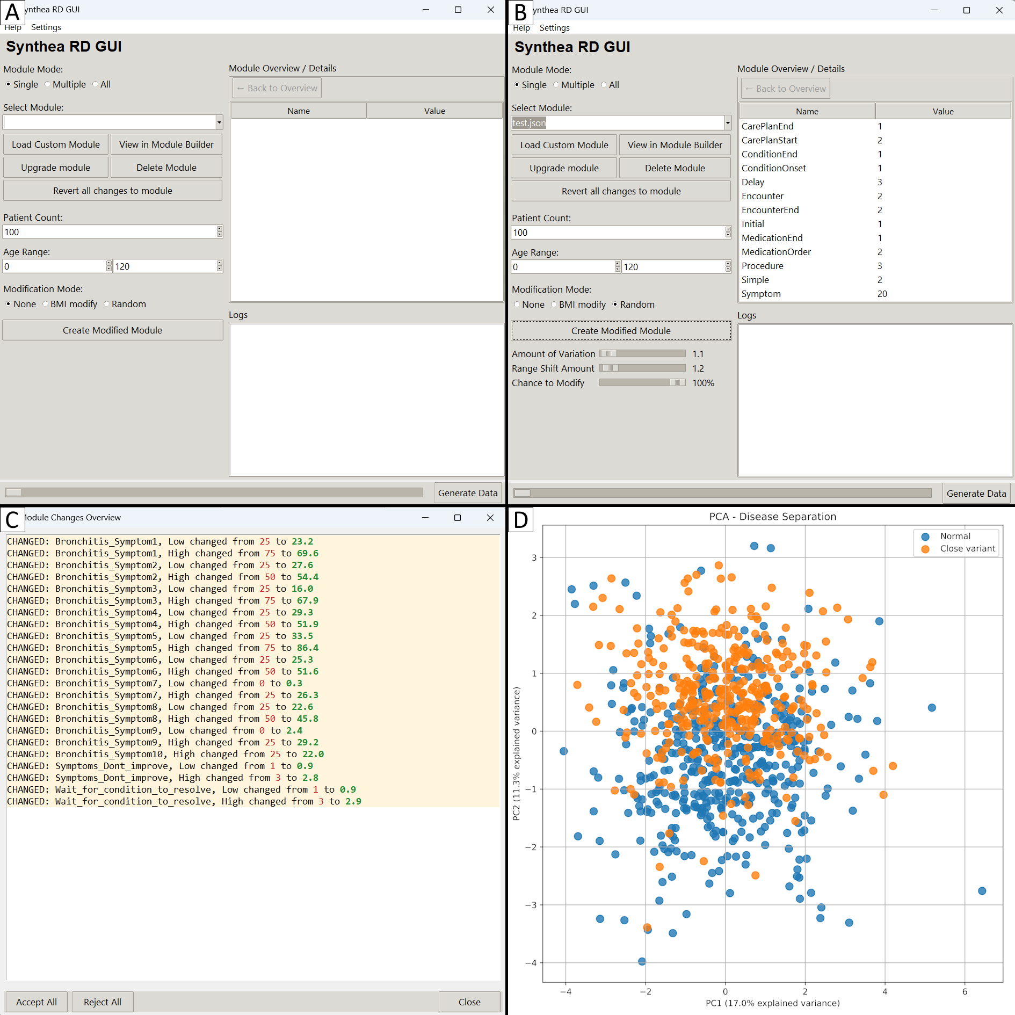Select the Procedure row in Module Overview
The width and height of the screenshot is (1015, 1015).
click(875, 266)
